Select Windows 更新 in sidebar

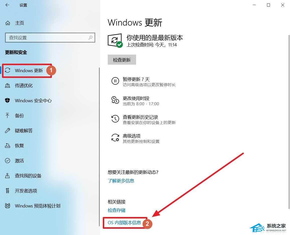[x=27, y=70]
